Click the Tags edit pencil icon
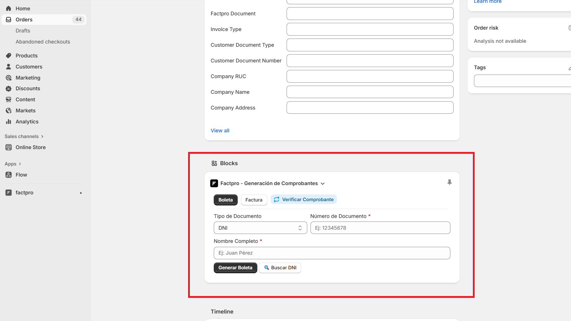571x321 pixels. pyautogui.click(x=570, y=67)
